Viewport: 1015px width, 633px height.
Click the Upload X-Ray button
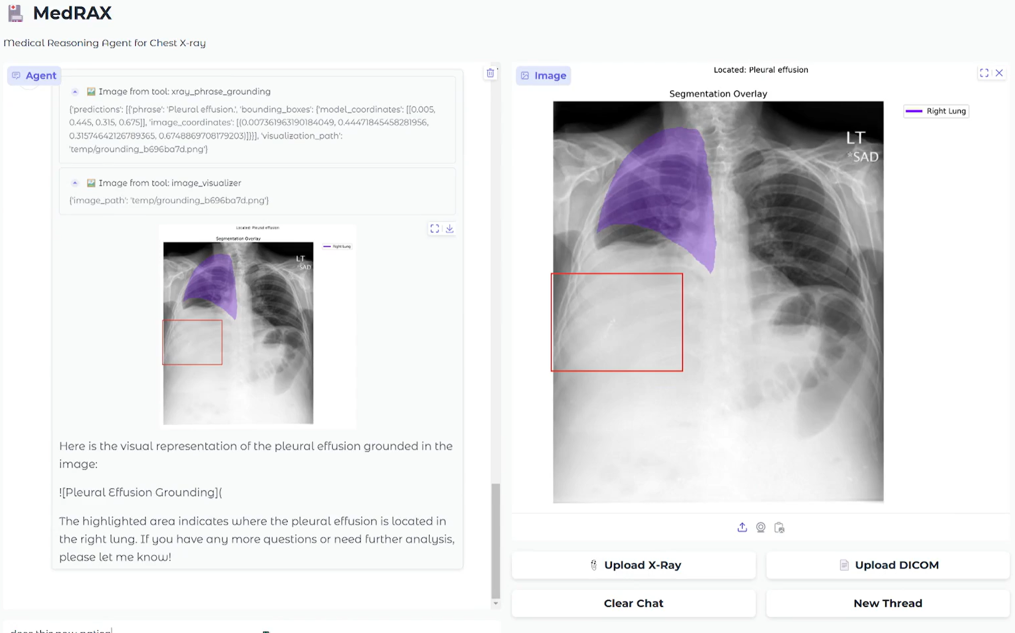coord(634,565)
